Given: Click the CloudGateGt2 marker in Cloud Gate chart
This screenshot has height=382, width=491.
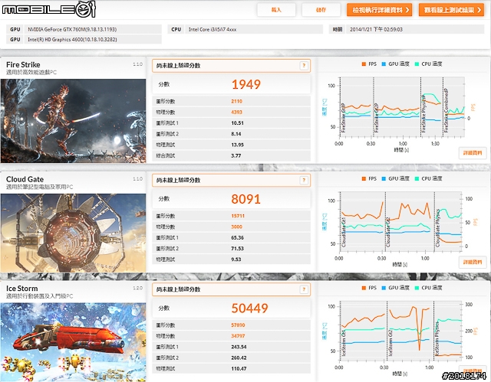Looking at the screenshot, I should point(389,232).
